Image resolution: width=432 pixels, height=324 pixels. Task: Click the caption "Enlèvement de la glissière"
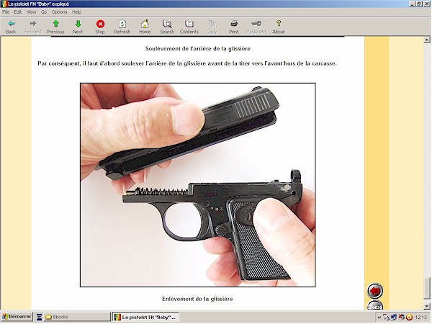tap(197, 299)
